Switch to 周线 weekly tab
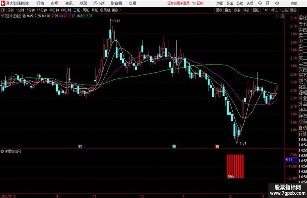The image size is (307, 198). pyautogui.click(x=86, y=10)
